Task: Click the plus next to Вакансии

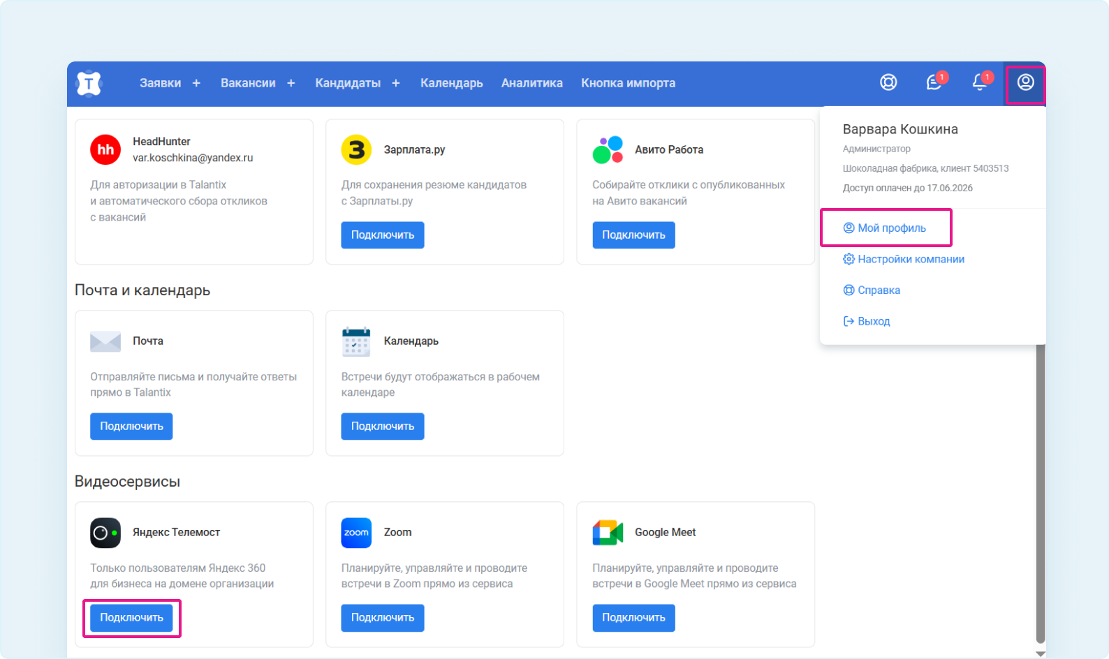Action: click(291, 83)
